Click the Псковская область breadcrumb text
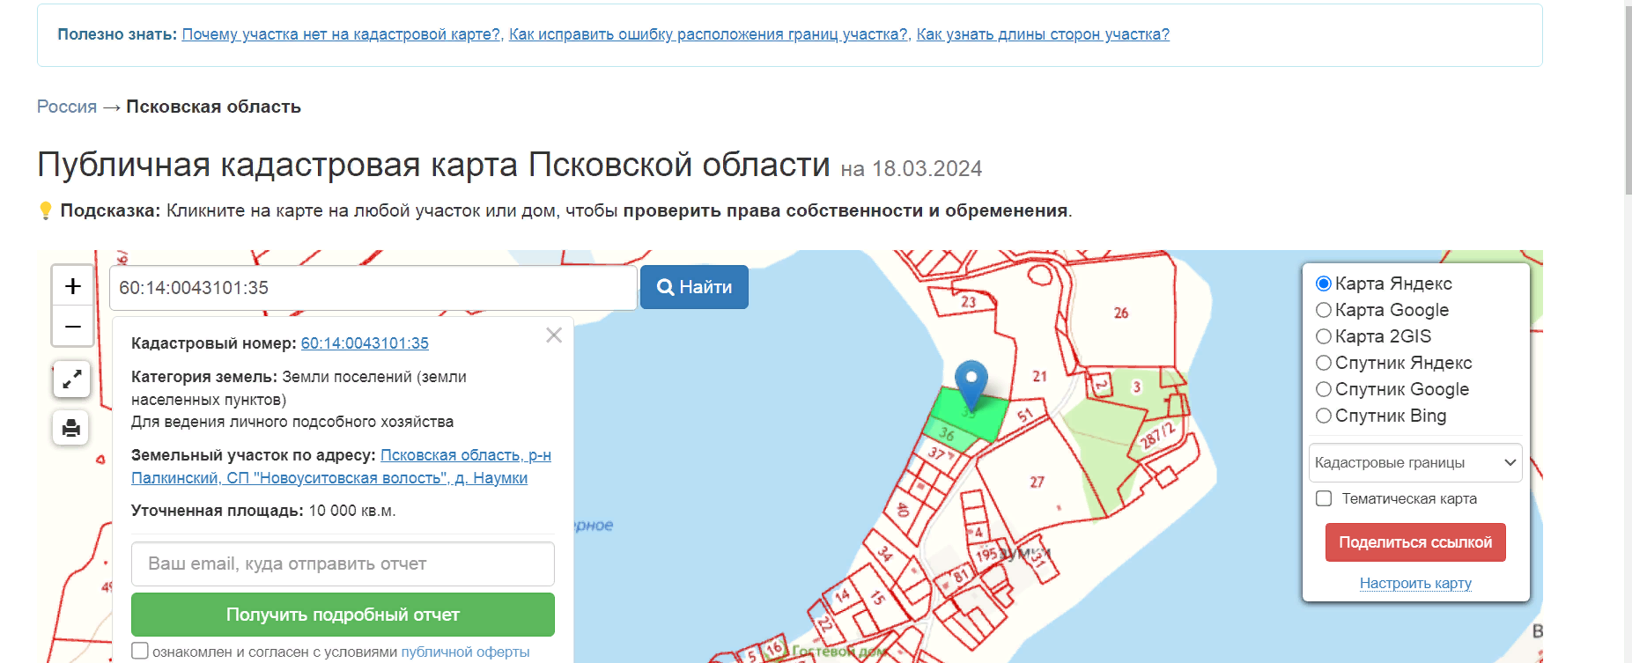1632x663 pixels. pos(214,107)
